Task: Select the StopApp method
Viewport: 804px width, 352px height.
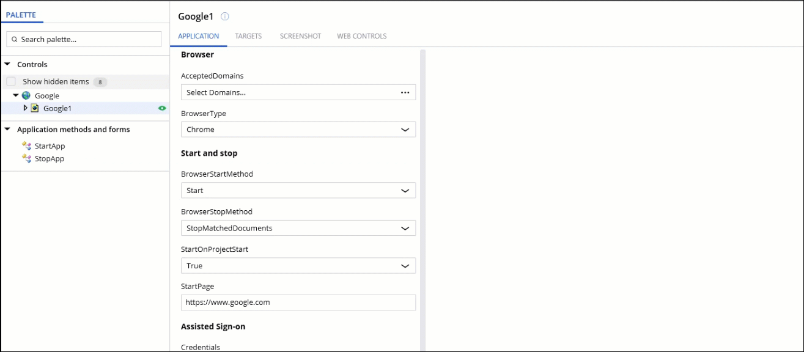Action: coord(50,158)
